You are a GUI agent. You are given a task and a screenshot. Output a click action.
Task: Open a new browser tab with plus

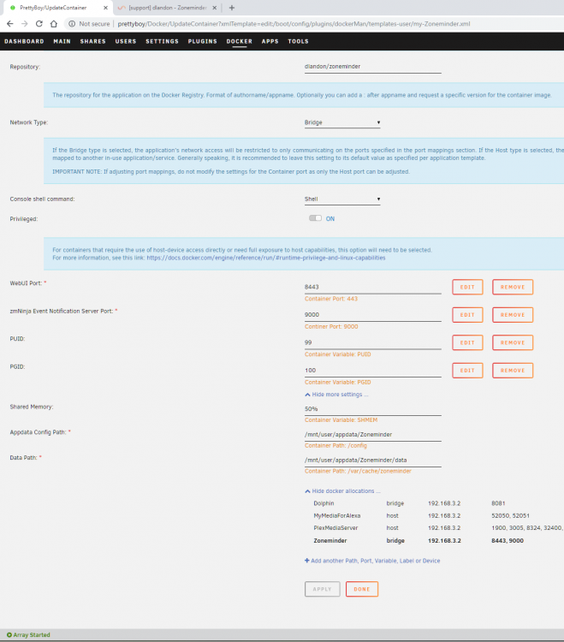pyautogui.click(x=232, y=8)
